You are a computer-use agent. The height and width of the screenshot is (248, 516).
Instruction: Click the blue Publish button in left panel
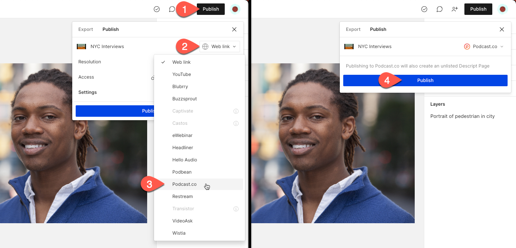(x=115, y=111)
